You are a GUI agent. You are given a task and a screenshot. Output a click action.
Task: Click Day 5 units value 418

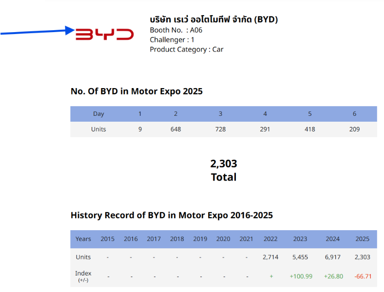(x=309, y=129)
